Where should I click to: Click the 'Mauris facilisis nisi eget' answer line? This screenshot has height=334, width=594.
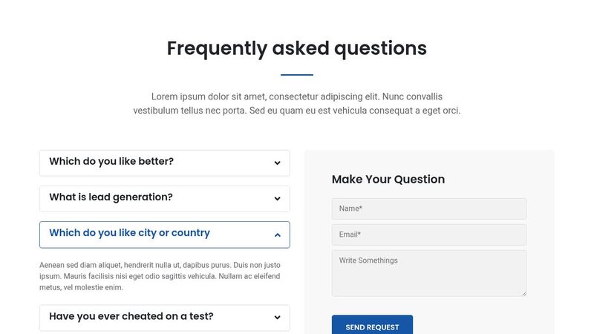pos(160,276)
